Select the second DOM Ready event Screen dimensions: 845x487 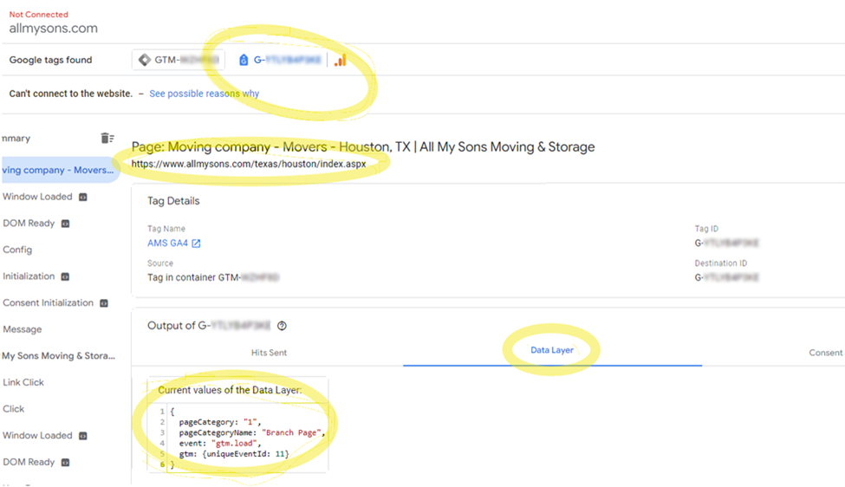[29, 462]
